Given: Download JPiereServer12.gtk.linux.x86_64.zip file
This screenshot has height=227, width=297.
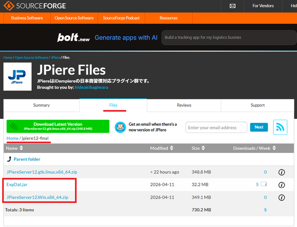Looking at the screenshot, I should (42, 172).
